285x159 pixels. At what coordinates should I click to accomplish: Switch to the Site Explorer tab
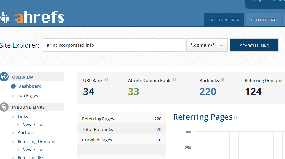(224, 20)
